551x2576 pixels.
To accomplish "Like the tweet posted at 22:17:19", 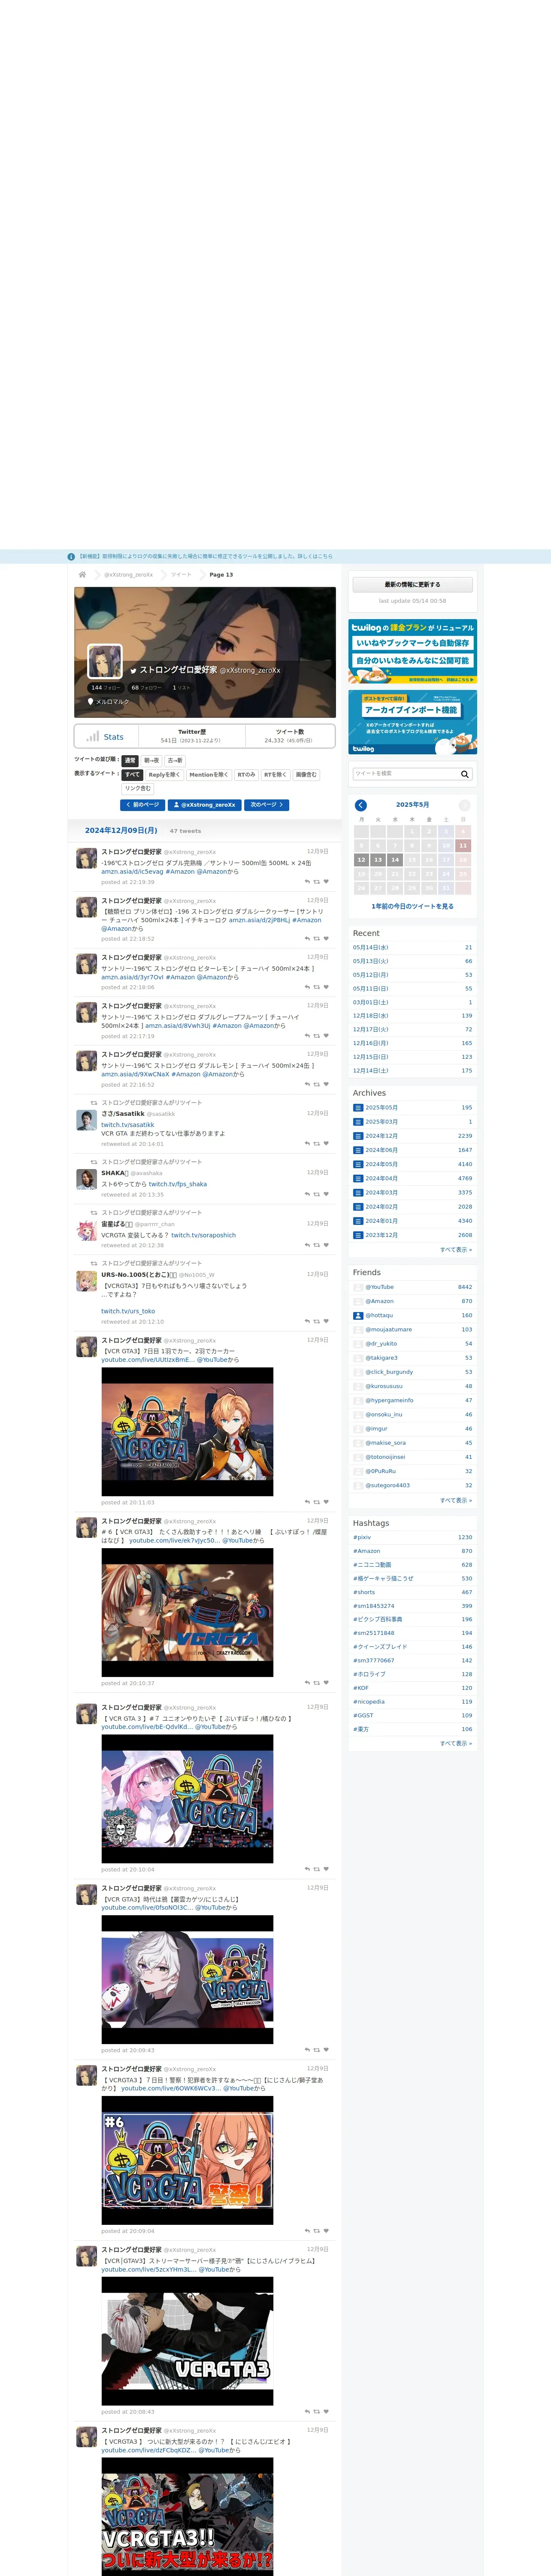I will click(x=326, y=1036).
